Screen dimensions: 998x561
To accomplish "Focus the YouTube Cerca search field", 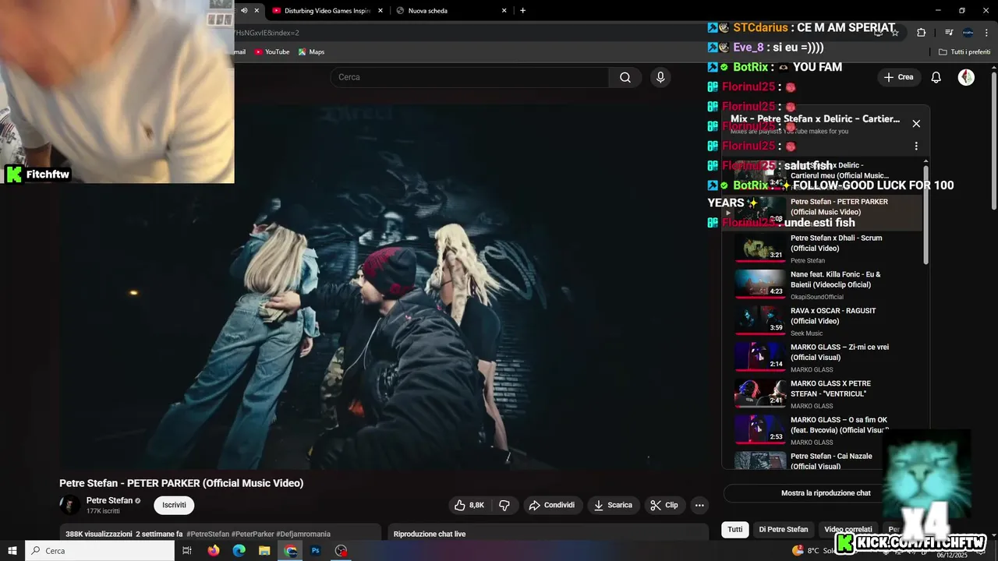I will (469, 77).
